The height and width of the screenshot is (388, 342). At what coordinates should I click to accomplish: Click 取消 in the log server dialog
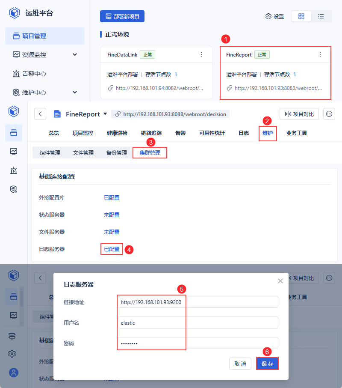tap(240, 364)
